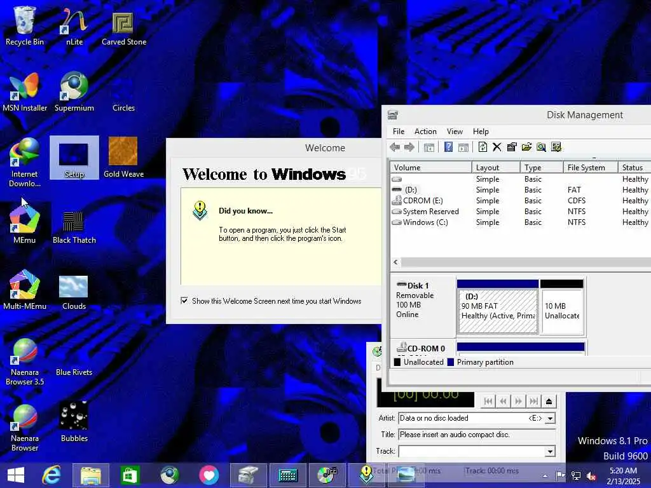Viewport: 651px width, 488px height.
Task: Click the Back arrow in Disk Management toolbar
Action: click(395, 147)
